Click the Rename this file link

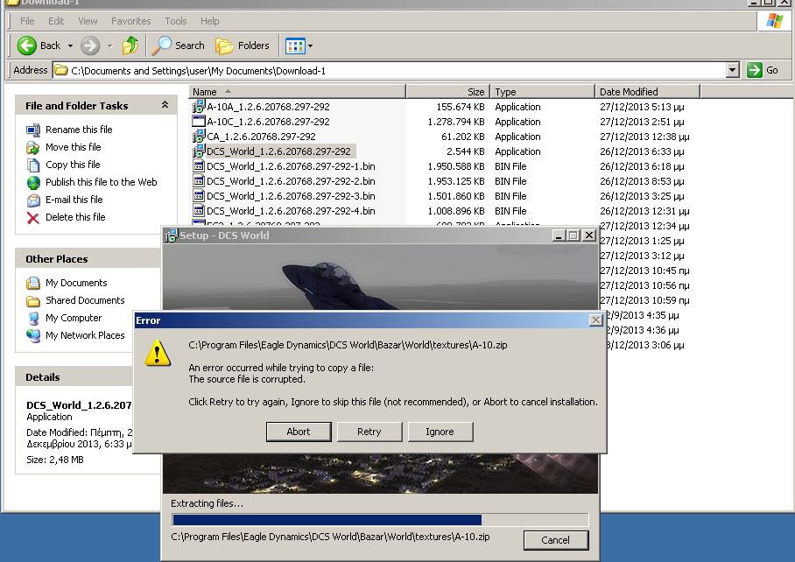tap(79, 130)
